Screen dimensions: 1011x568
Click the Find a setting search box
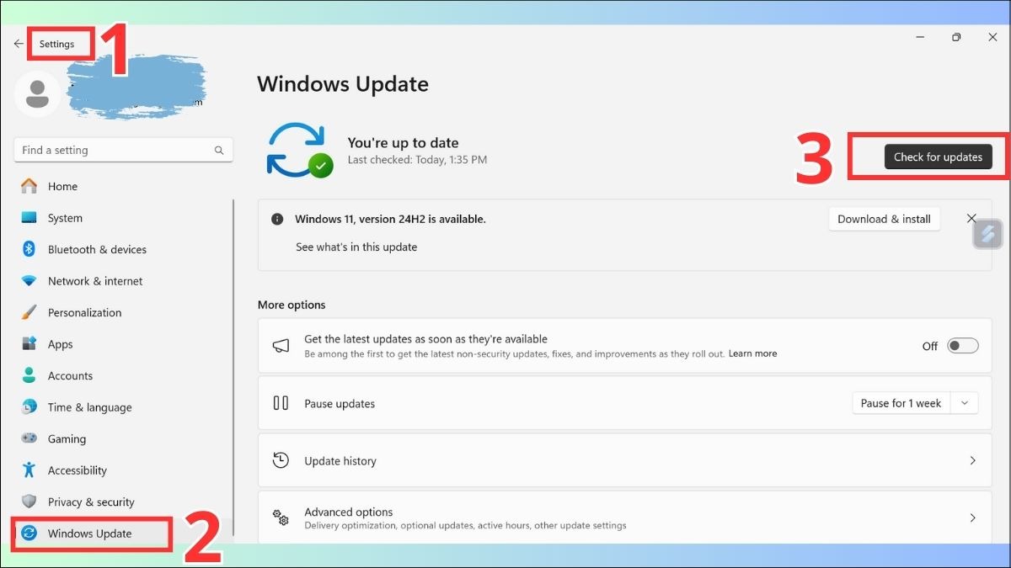[x=123, y=151]
